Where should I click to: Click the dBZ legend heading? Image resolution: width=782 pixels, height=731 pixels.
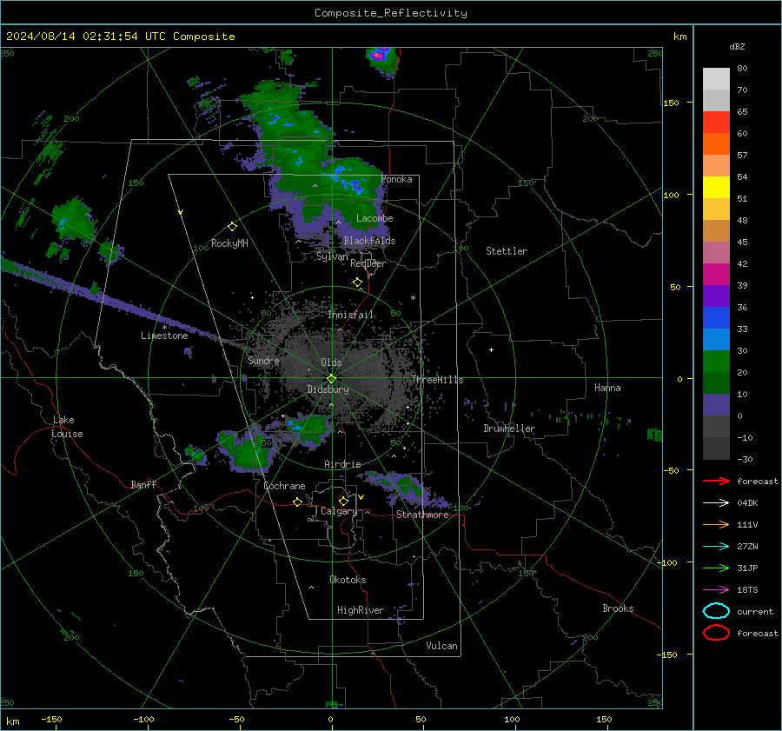pos(737,46)
